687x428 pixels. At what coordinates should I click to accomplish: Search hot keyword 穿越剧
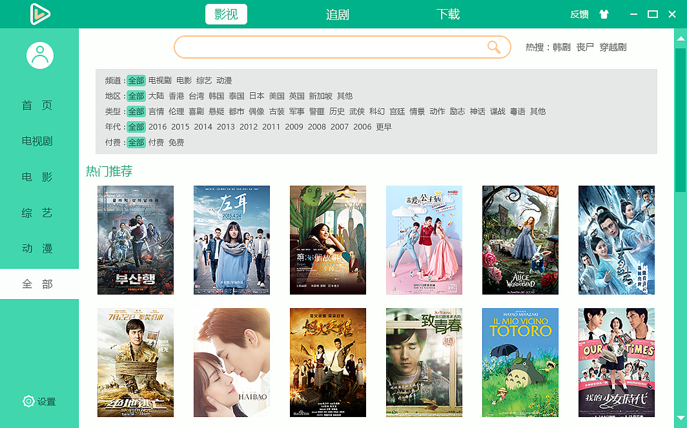tap(613, 47)
